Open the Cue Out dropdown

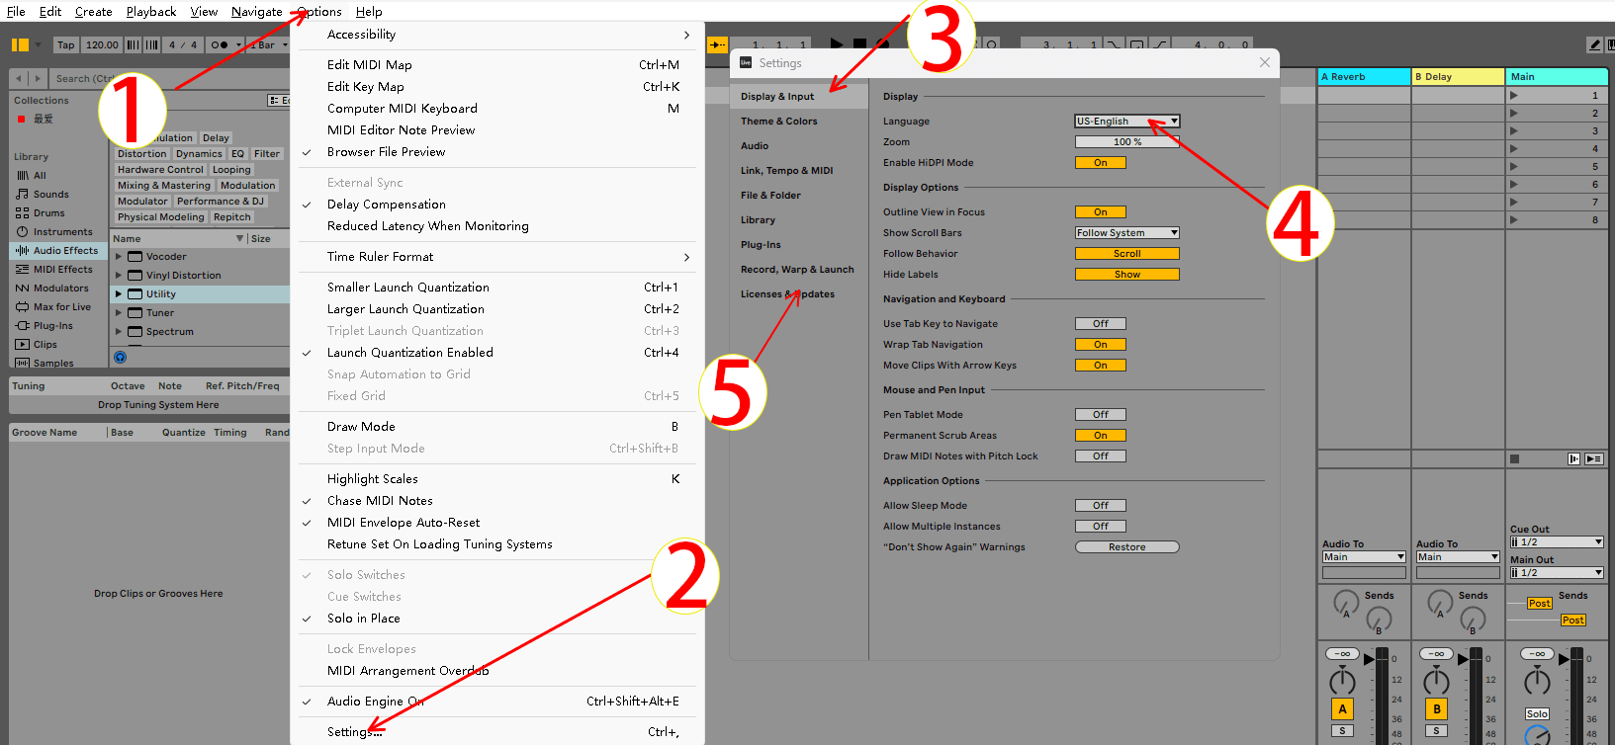[x=1557, y=542]
